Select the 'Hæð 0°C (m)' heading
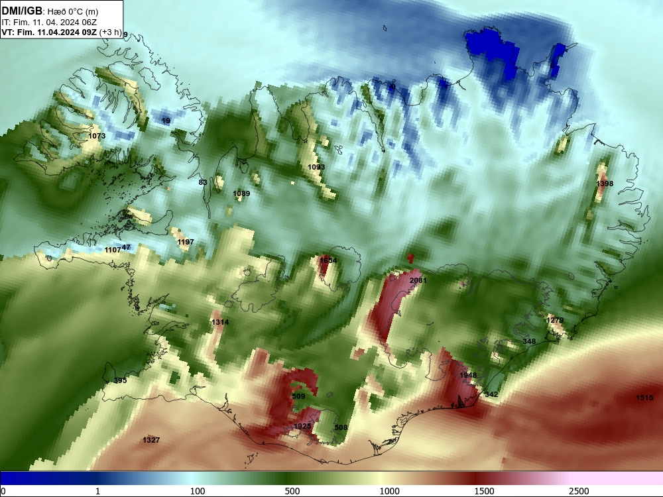 click(73, 11)
